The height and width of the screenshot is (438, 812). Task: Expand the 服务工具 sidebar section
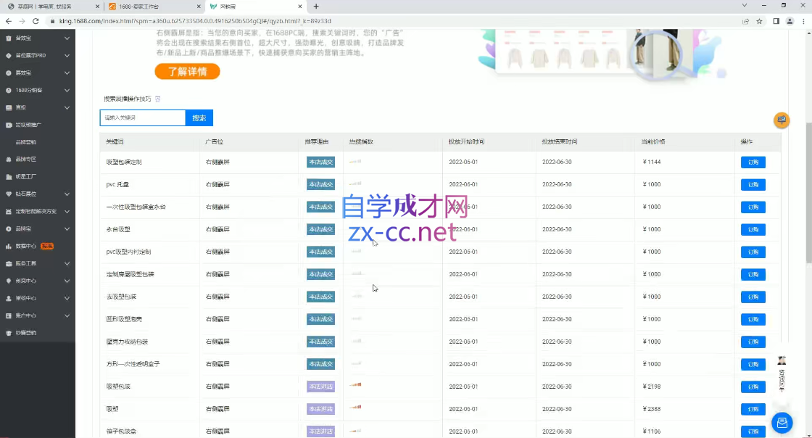tap(67, 263)
